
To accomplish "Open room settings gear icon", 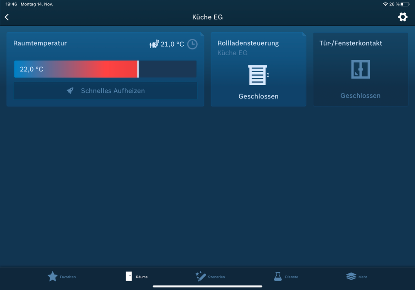I will tap(402, 17).
